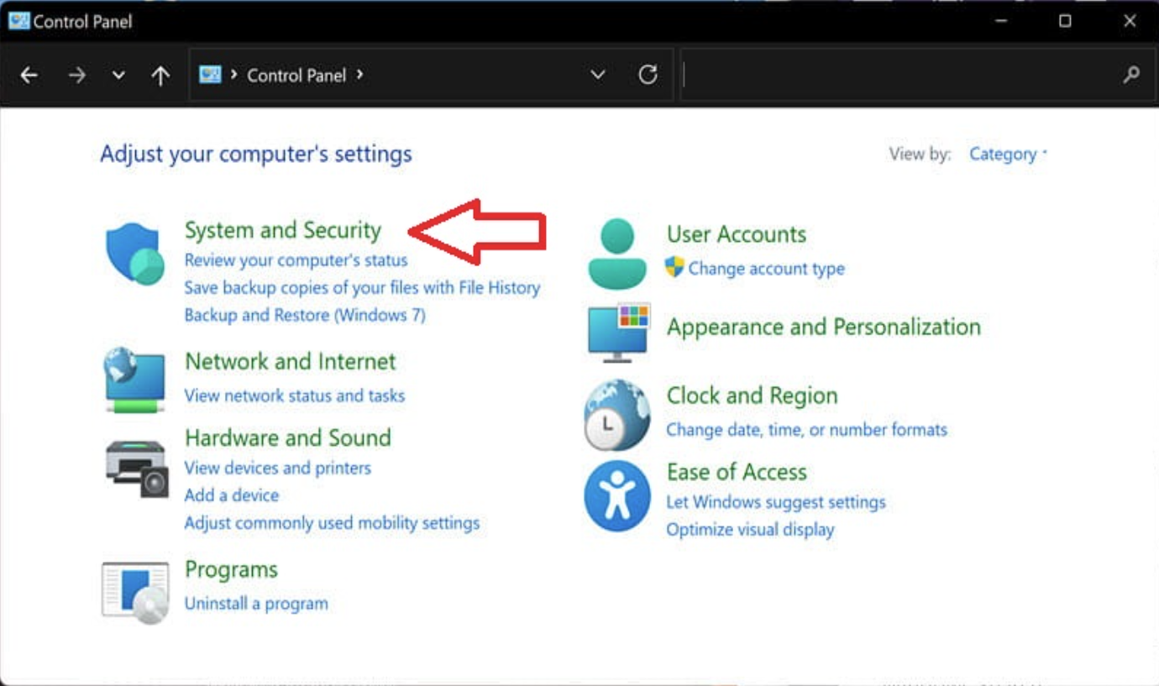This screenshot has width=1159, height=686.
Task: Click the search magnifier icon
Action: click(1131, 75)
